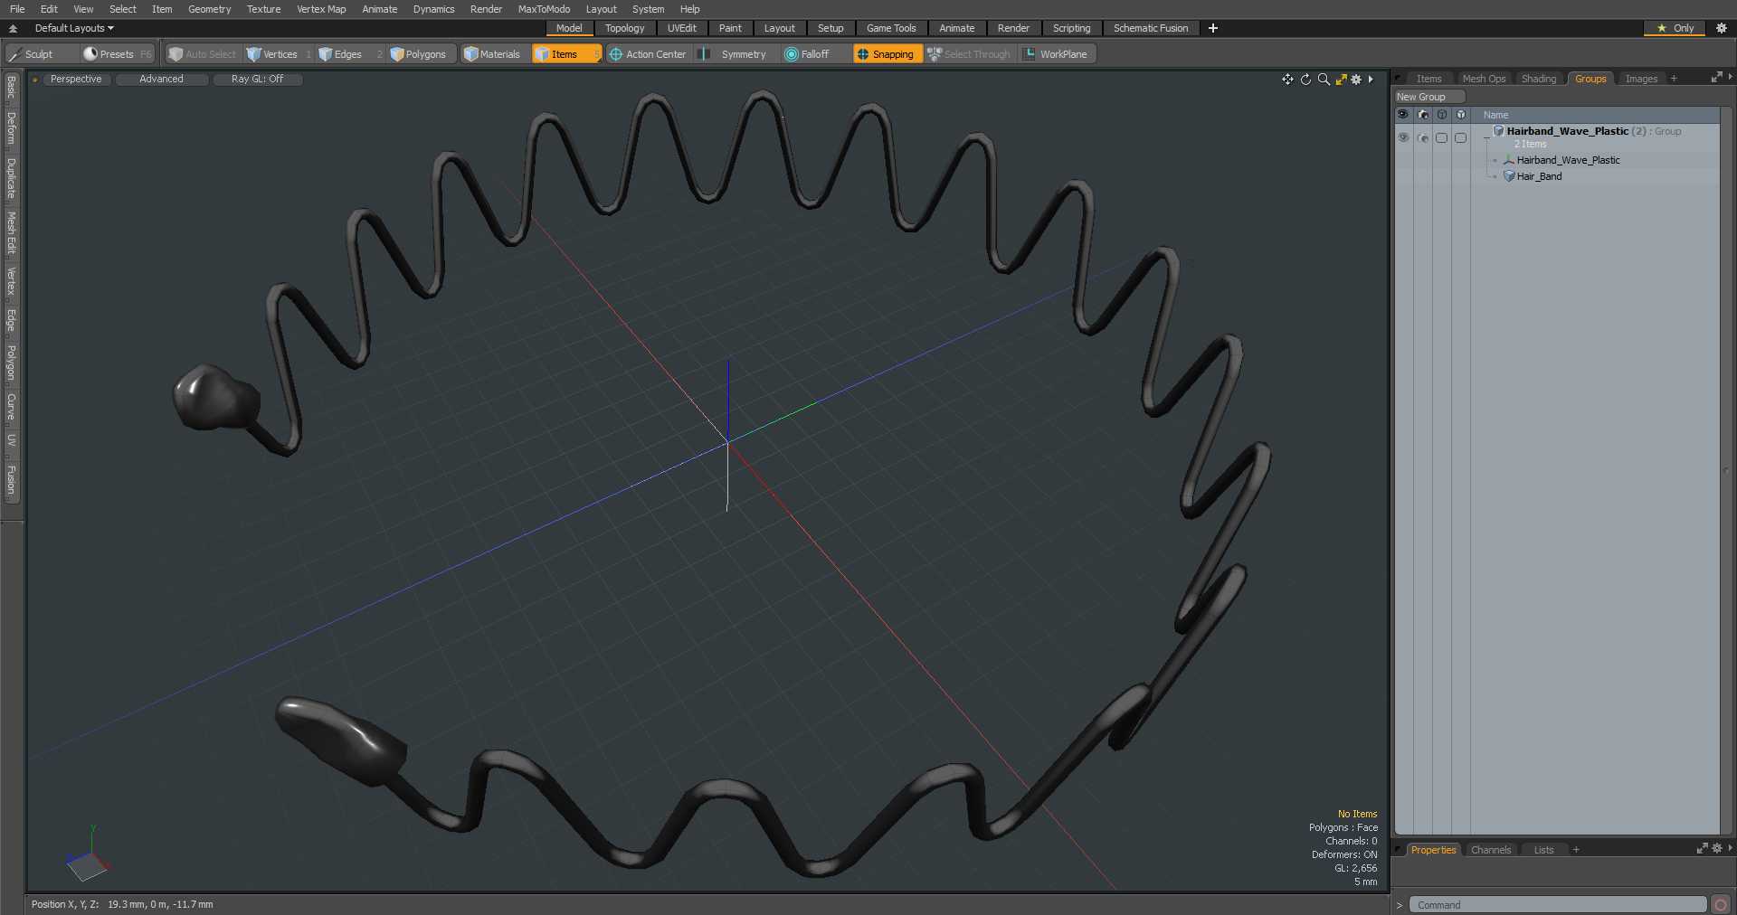The width and height of the screenshot is (1737, 915).
Task: Open the Deform sidebar tab
Action: (11, 128)
